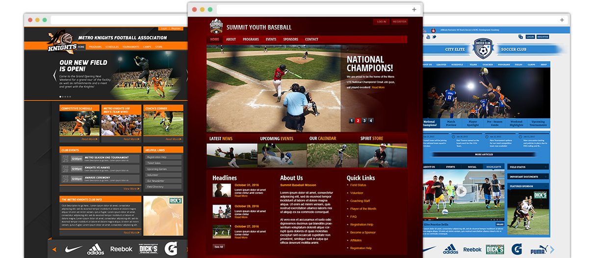Open Programs menu on baseball site

point(251,39)
